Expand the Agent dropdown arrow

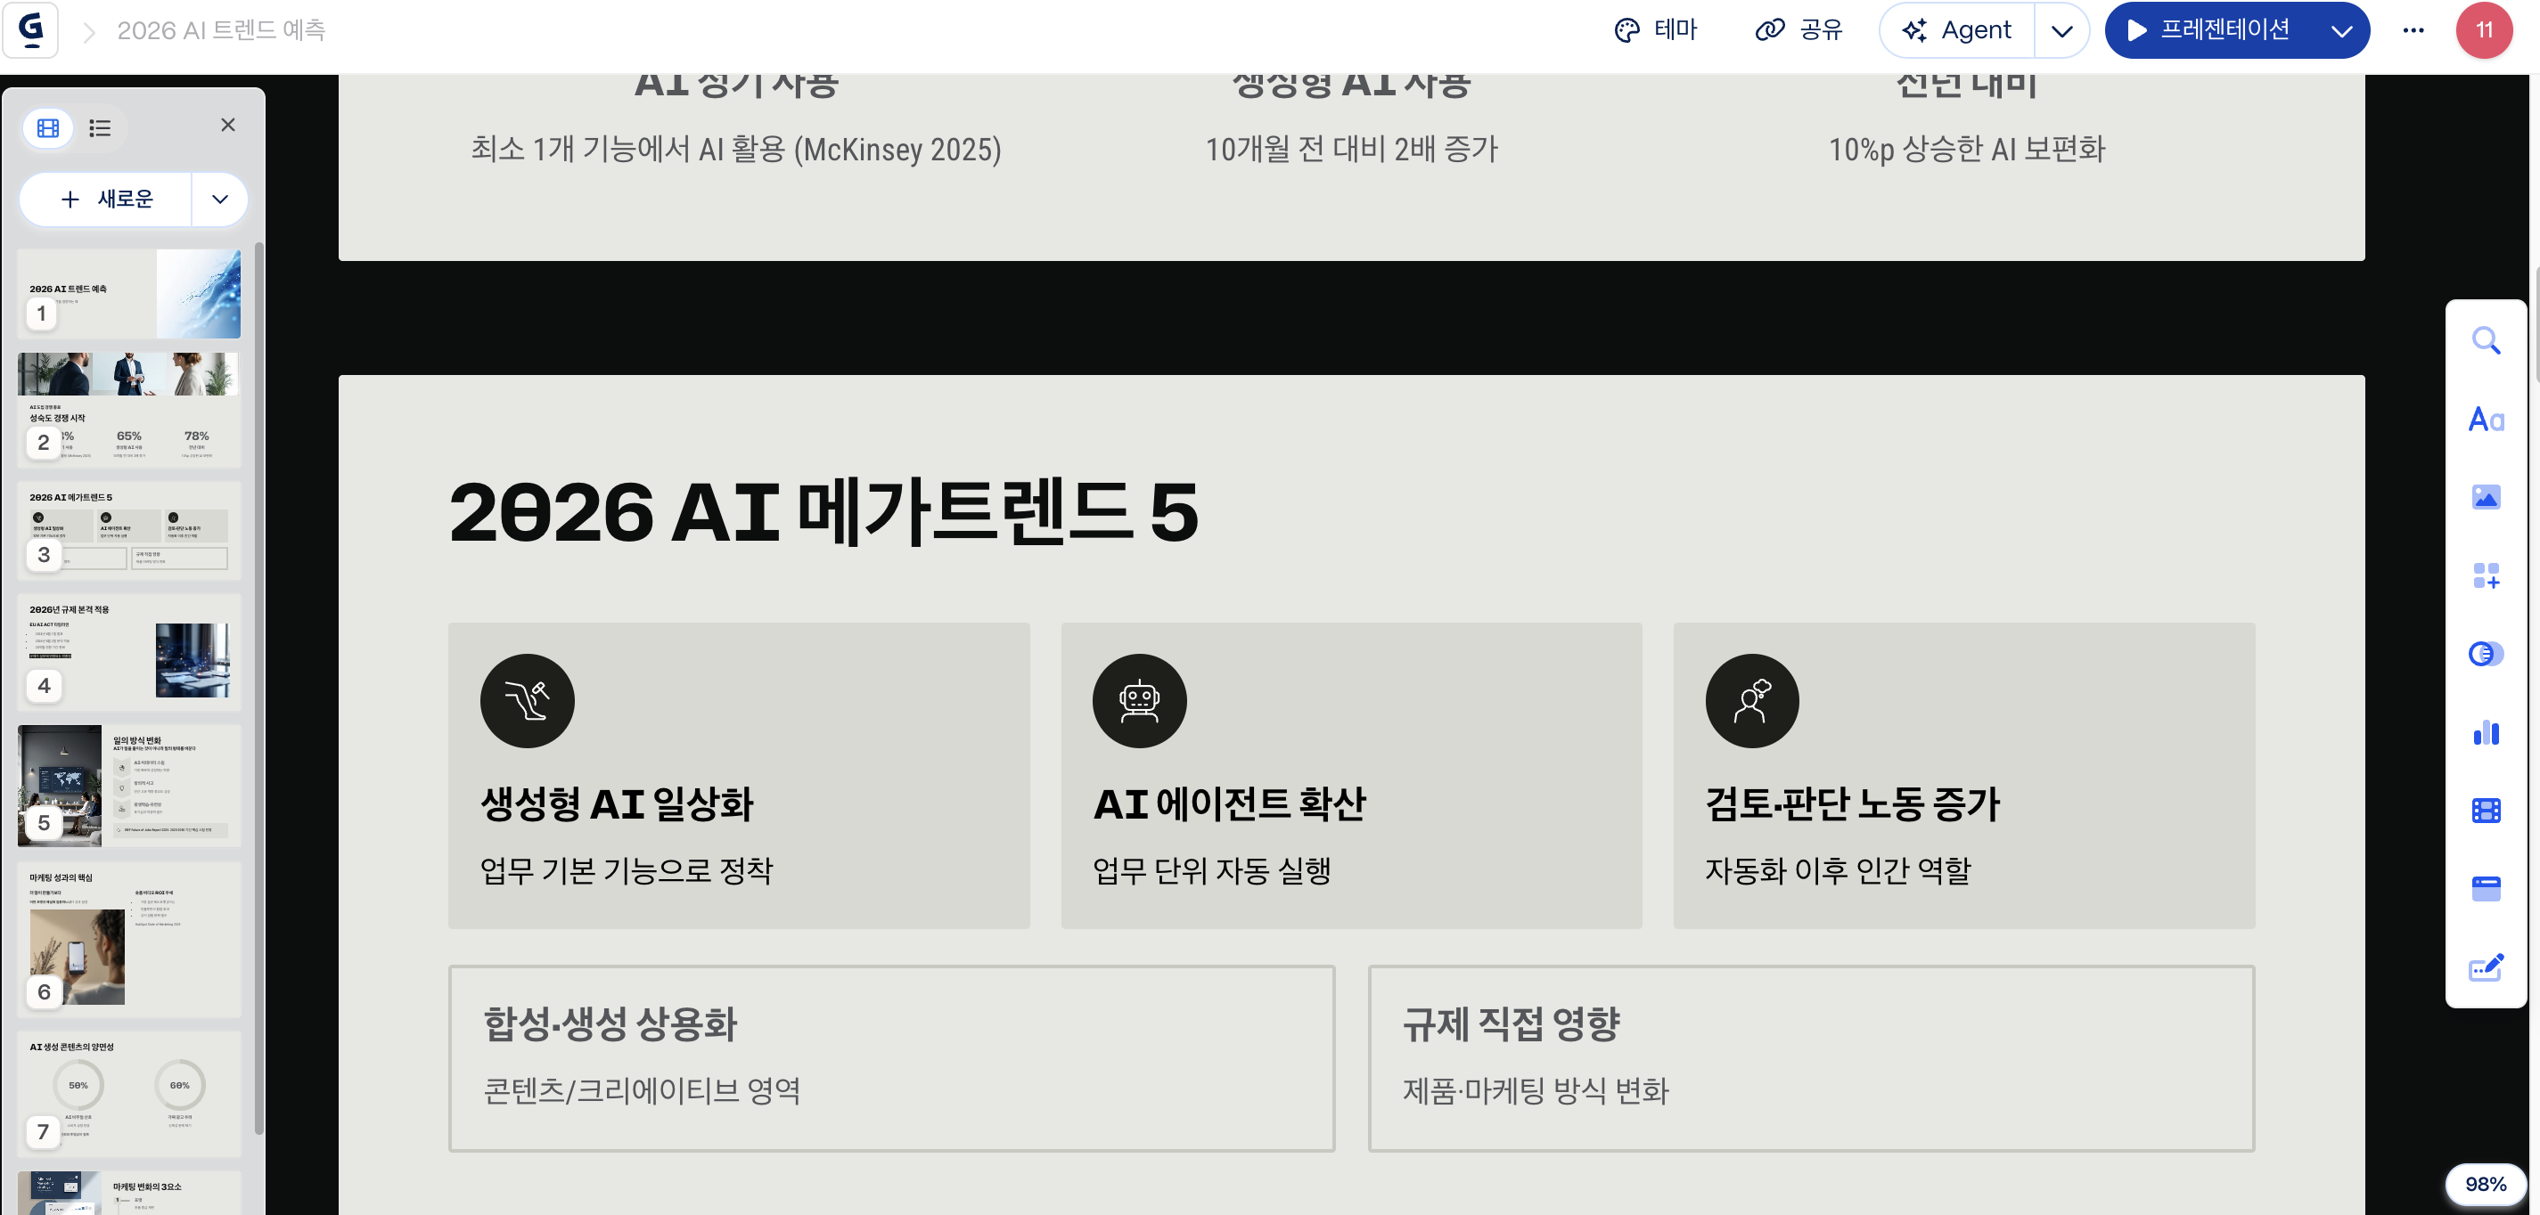(2061, 30)
